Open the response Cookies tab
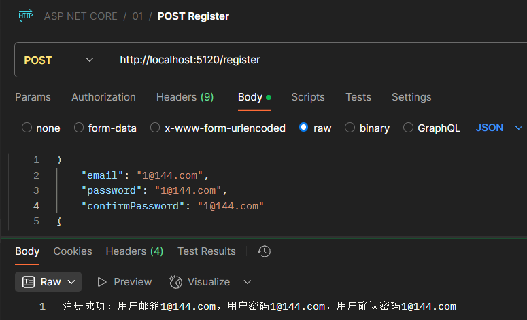 [73, 251]
